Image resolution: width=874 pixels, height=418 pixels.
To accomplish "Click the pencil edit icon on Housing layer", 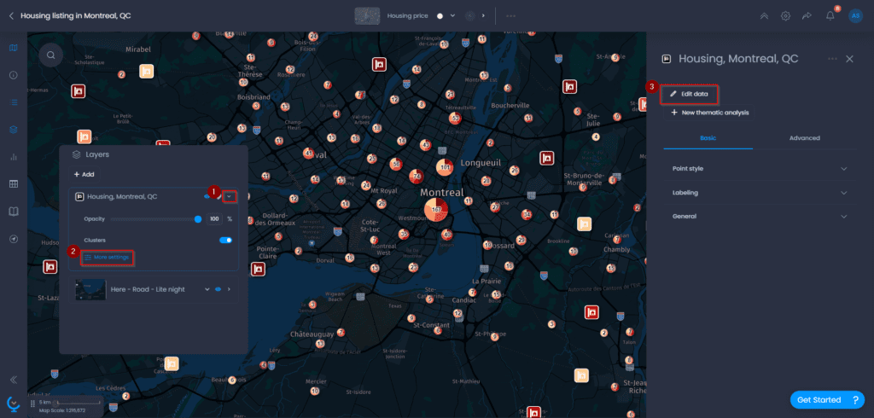I will click(x=219, y=196).
